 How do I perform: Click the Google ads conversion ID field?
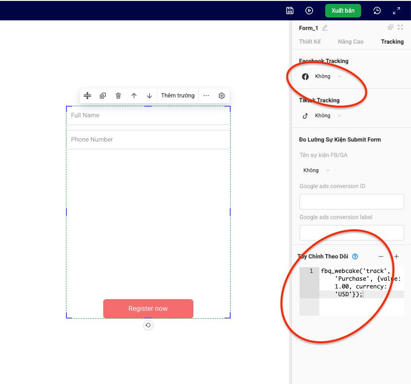351,202
